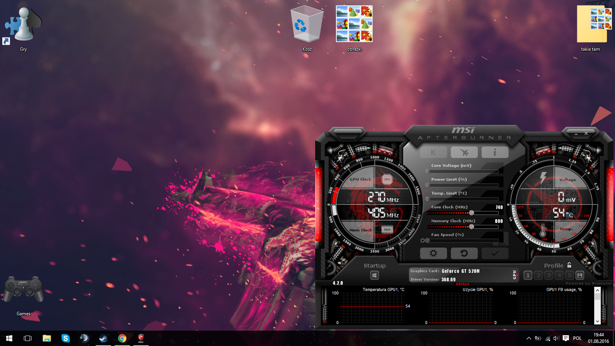Image resolution: width=615 pixels, height=346 pixels.
Task: Expand the GPU selector arrow
Action: pyautogui.click(x=517, y=275)
